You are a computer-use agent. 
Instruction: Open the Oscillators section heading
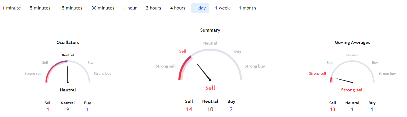pos(68,43)
